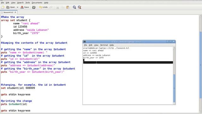The image size is (202, 114).
Task: Click the './lesson4.tcl' command in terminal
Action: point(122,48)
